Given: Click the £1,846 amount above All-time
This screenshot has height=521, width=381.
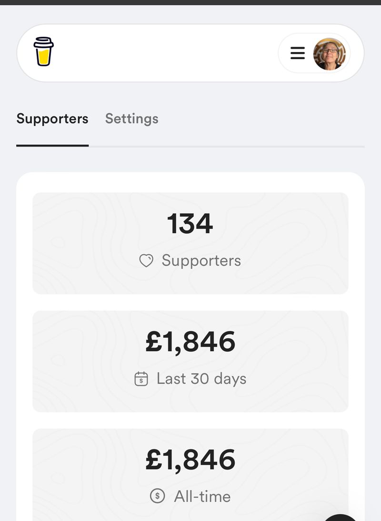Looking at the screenshot, I should pyautogui.click(x=190, y=460).
